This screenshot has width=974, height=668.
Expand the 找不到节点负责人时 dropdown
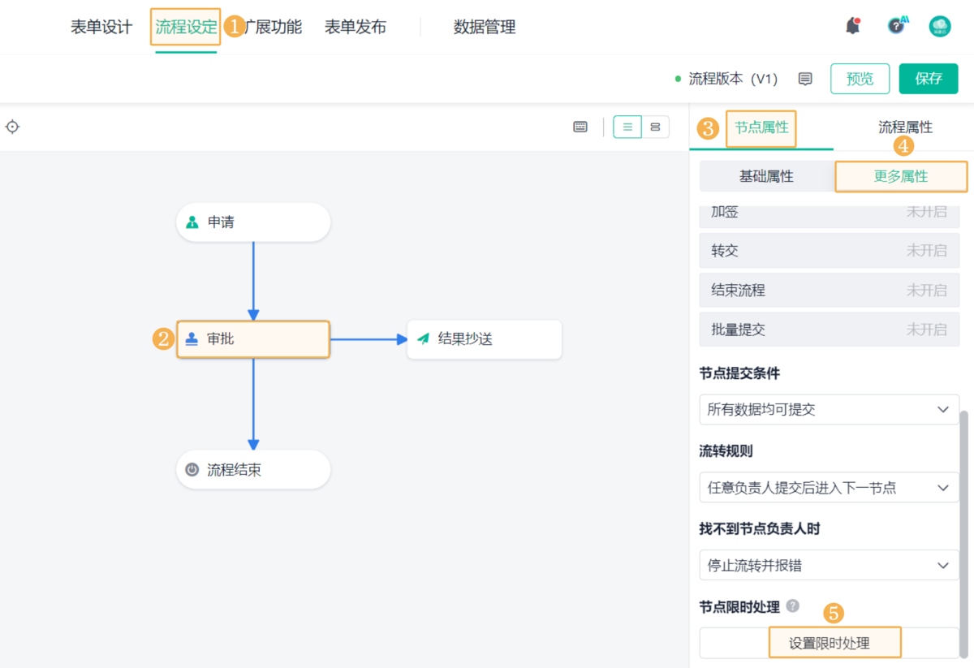(x=829, y=566)
